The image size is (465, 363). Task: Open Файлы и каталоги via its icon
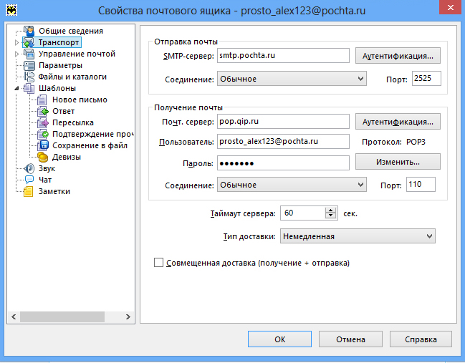tap(29, 77)
